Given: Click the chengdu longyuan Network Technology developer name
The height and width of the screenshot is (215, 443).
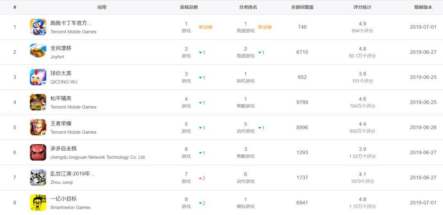Looking at the screenshot, I should pyautogui.click(x=98, y=157).
